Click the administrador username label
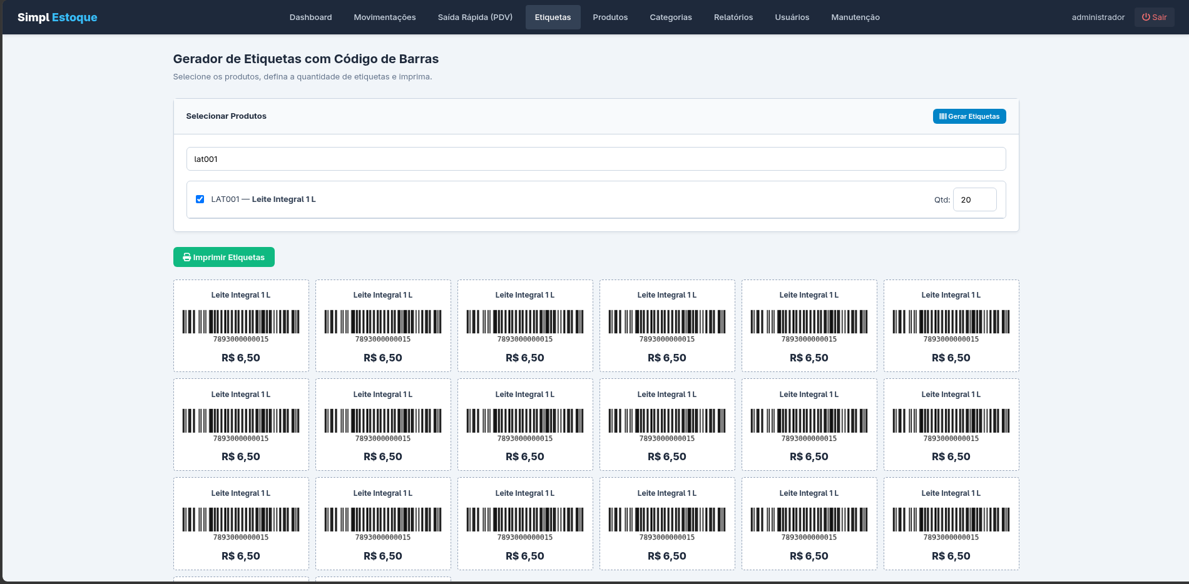The height and width of the screenshot is (584, 1189). (1098, 18)
